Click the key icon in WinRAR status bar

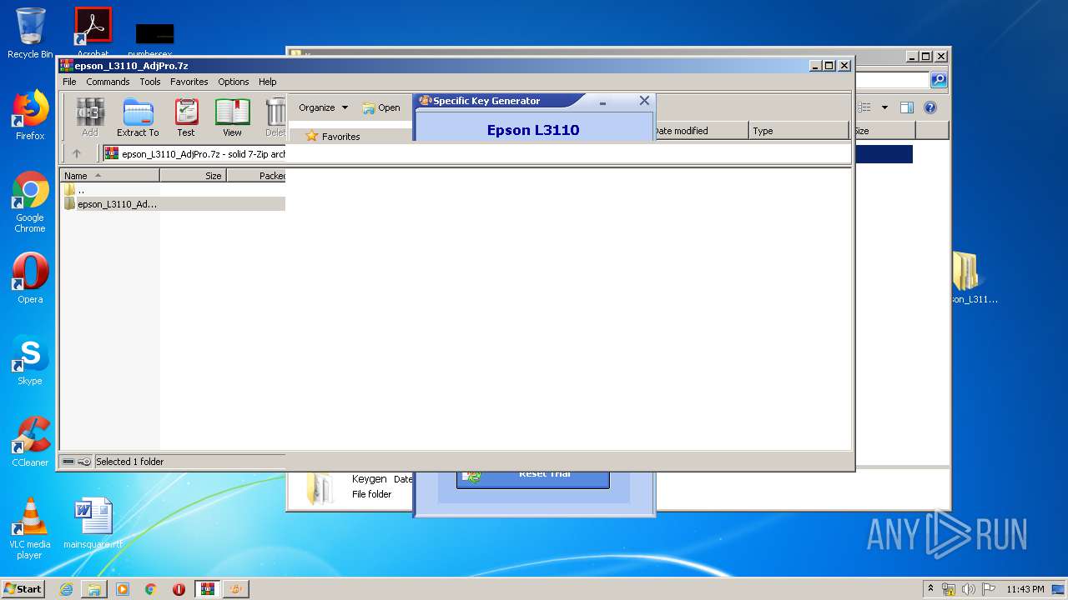[84, 462]
